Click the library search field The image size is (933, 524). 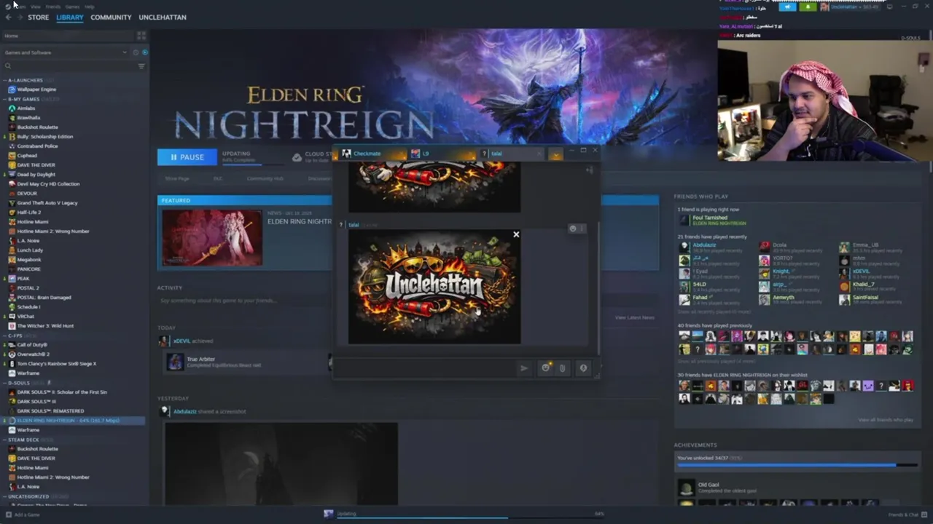[x=71, y=66]
